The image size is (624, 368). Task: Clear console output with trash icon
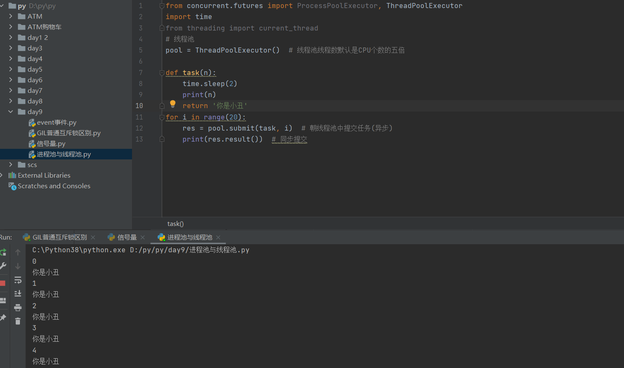[18, 321]
